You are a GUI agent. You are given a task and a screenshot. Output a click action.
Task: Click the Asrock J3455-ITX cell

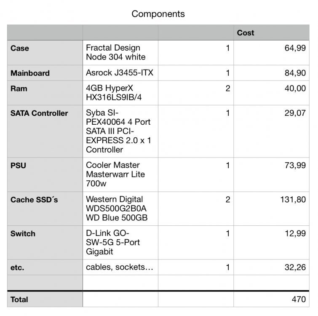pos(120,73)
